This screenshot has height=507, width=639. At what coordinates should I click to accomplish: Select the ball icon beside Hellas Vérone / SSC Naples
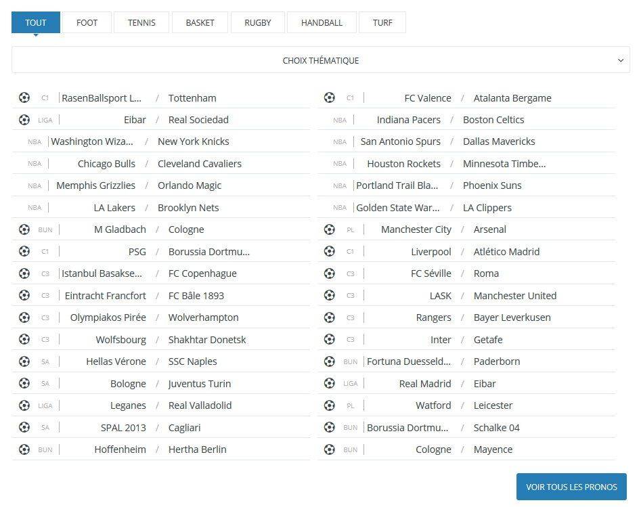(24, 361)
